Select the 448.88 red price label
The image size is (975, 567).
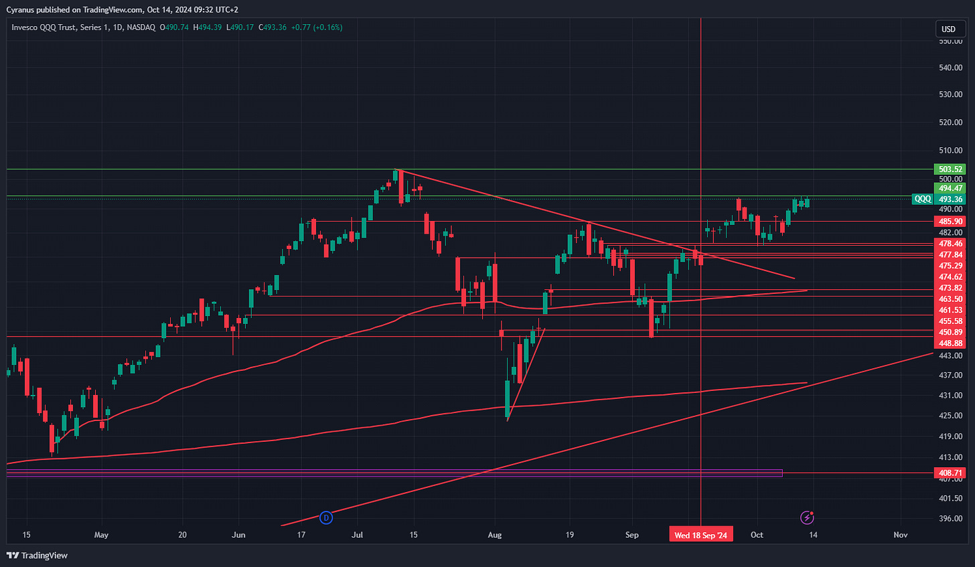pyautogui.click(x=950, y=343)
